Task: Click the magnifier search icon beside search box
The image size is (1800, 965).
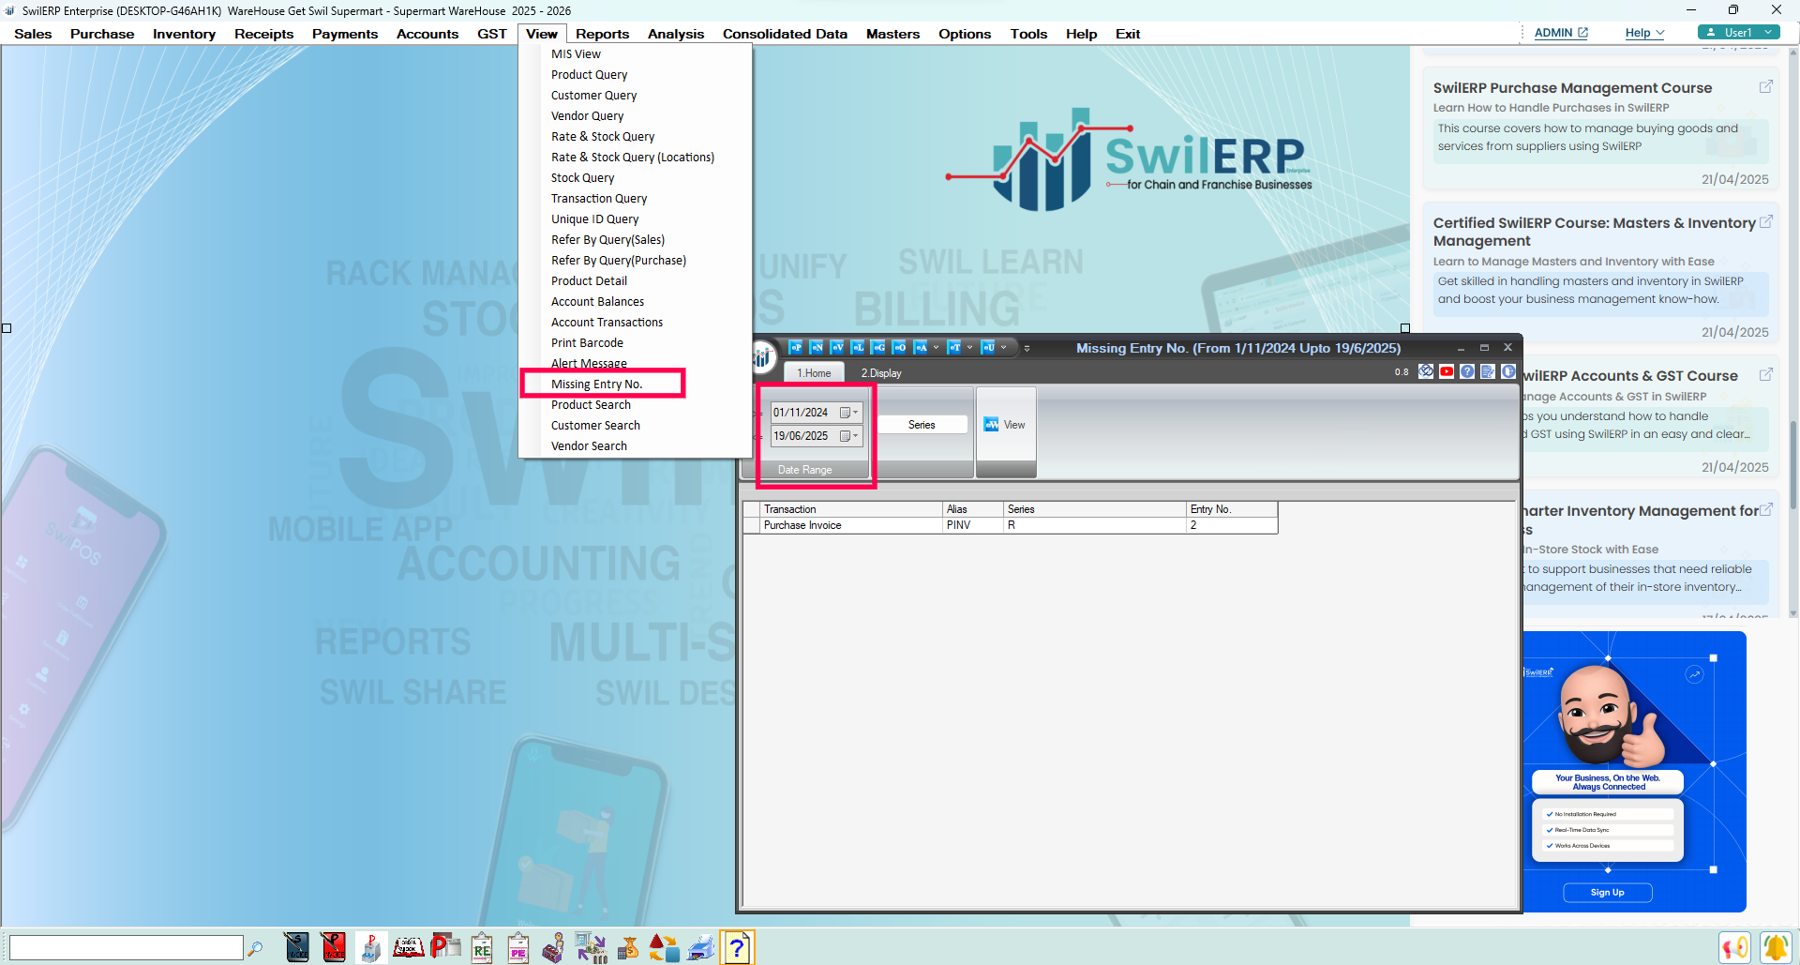Action: (255, 948)
